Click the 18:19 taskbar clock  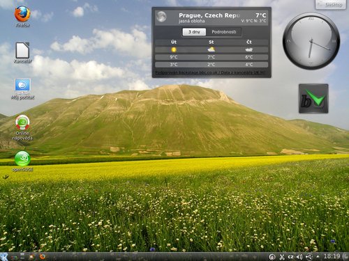pyautogui.click(x=332, y=256)
